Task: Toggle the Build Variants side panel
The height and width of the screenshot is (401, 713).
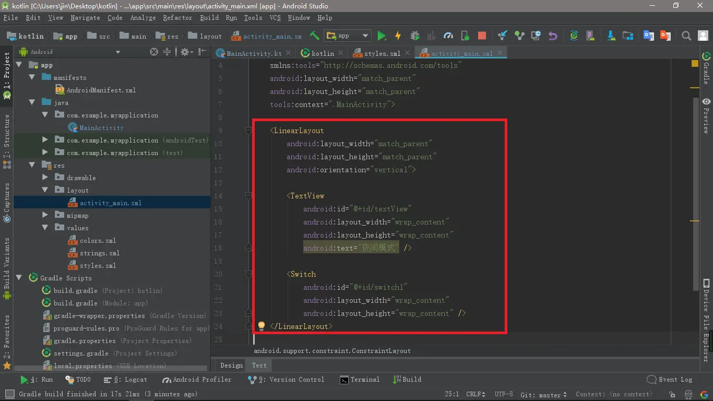Action: tap(7, 268)
